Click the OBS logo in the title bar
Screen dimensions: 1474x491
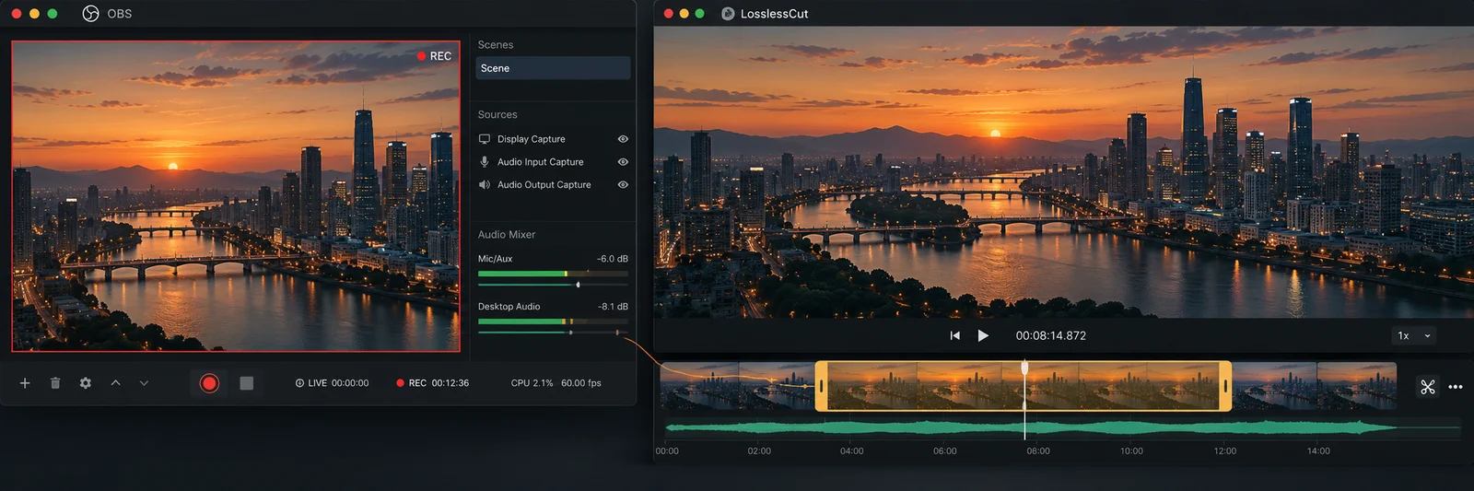(90, 14)
